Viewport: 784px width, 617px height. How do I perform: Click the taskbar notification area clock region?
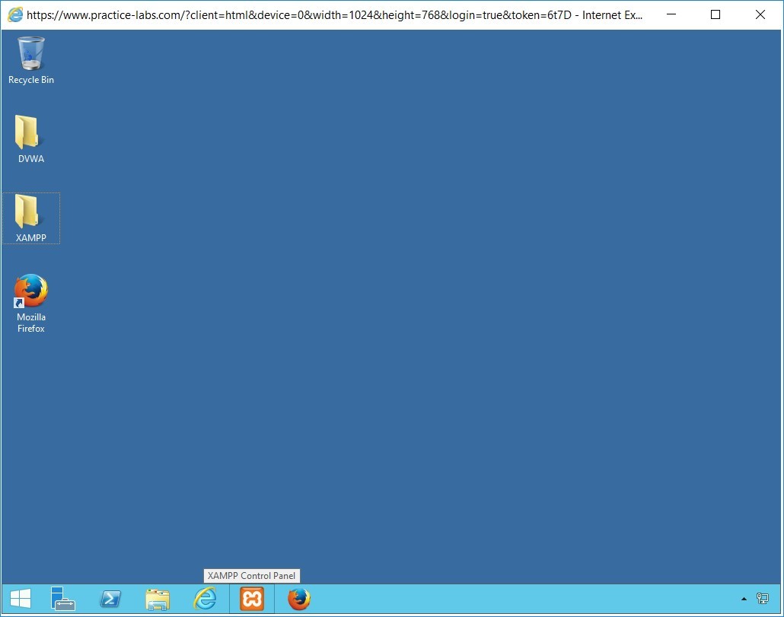763,599
